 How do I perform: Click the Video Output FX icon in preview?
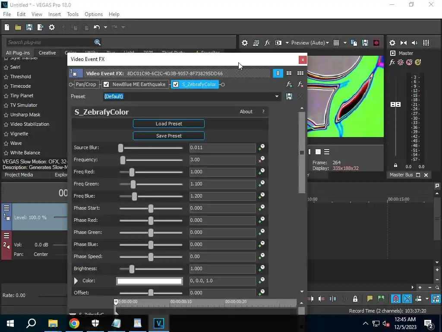267,43
